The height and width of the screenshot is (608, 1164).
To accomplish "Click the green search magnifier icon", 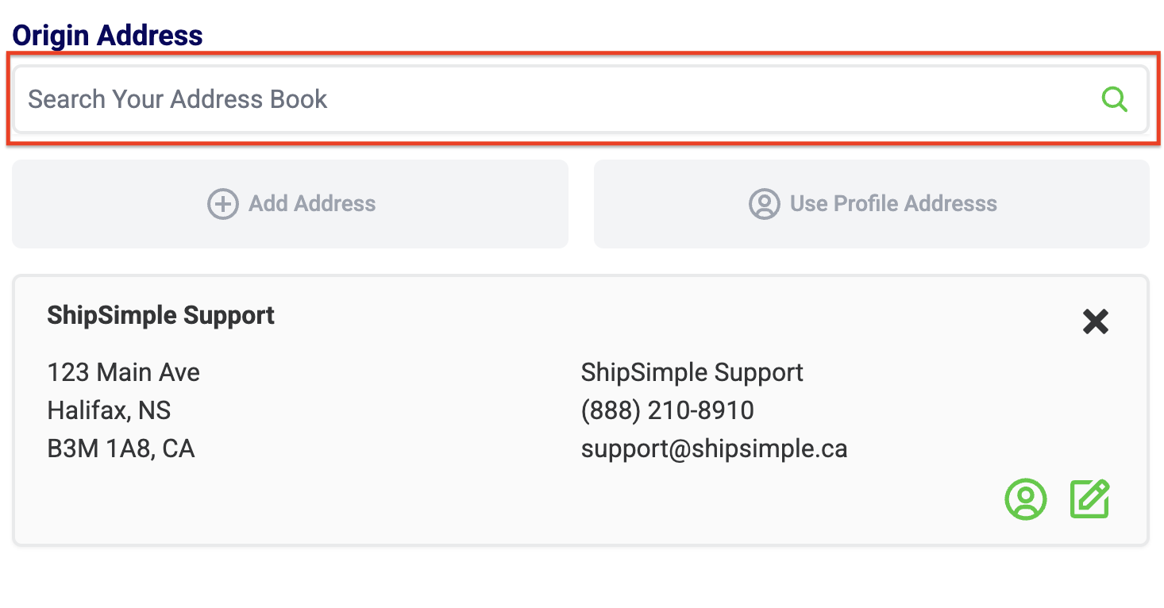I will 1114,99.
